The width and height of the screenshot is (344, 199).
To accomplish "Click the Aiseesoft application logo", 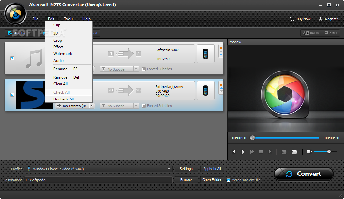I will click(15, 14).
